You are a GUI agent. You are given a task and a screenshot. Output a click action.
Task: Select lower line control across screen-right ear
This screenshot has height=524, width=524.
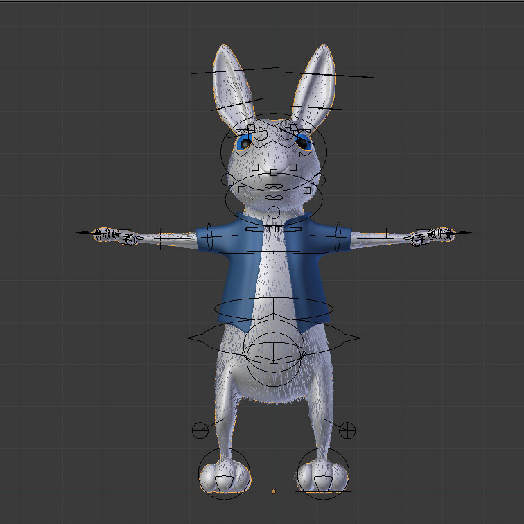pos(317,108)
